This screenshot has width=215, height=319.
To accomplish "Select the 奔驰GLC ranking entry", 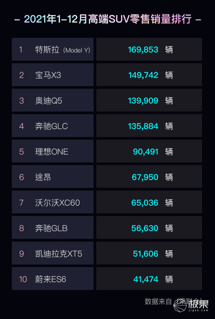I will tap(51, 126).
